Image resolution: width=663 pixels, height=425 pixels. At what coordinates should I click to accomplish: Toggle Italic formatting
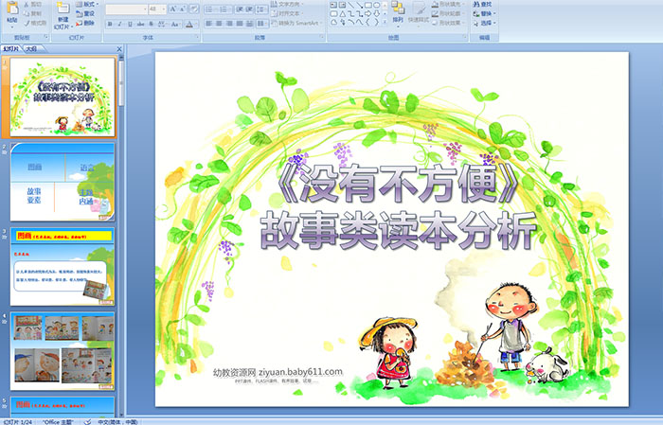(x=119, y=24)
